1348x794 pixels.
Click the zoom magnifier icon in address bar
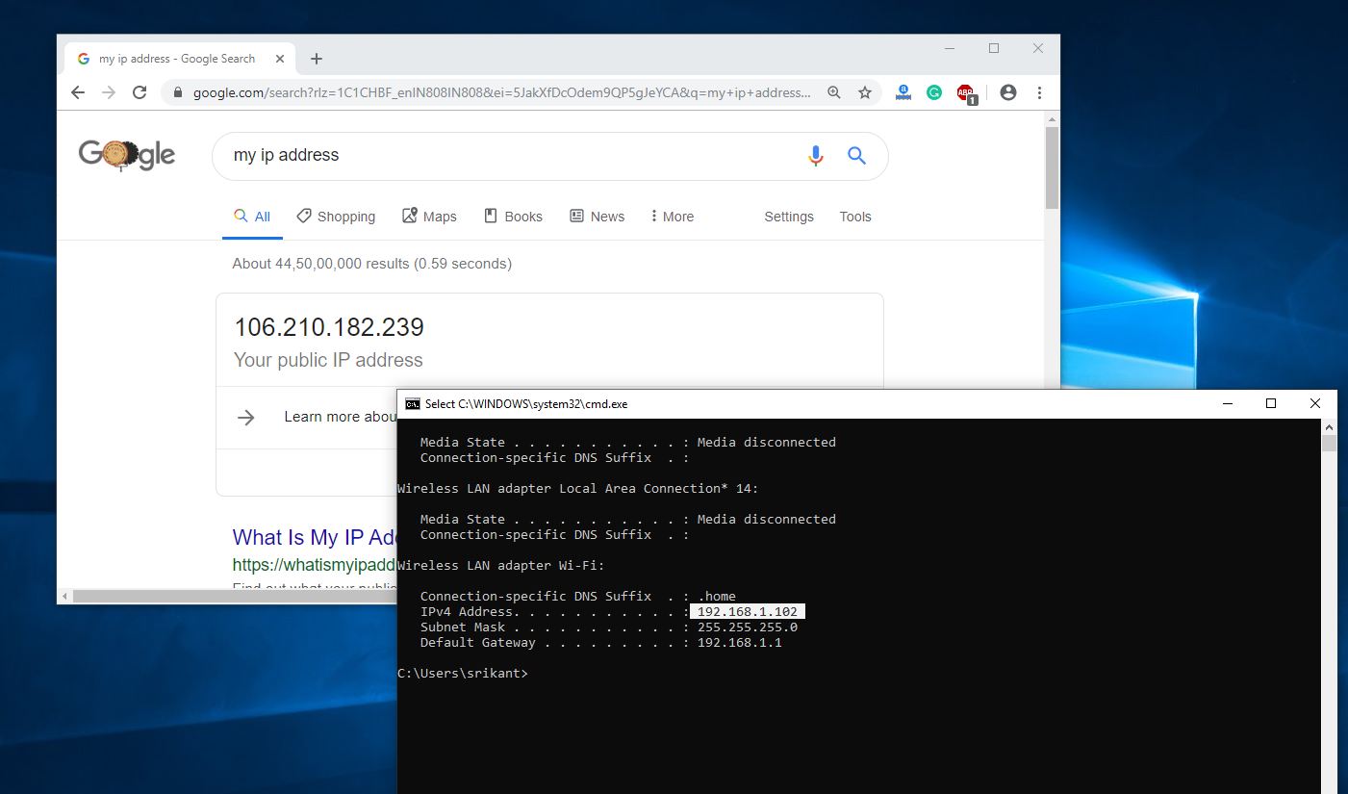click(834, 92)
